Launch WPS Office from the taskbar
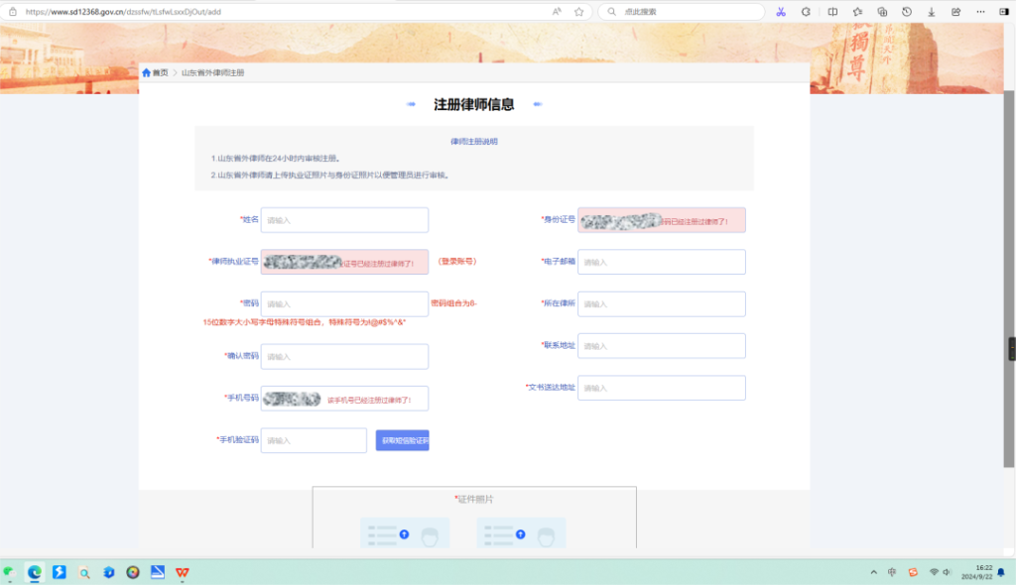The image size is (1016, 585). [x=184, y=572]
